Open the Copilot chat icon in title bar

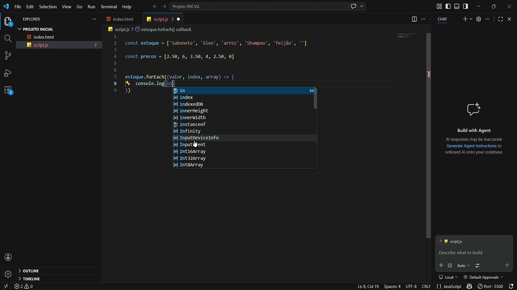pyautogui.click(x=354, y=6)
